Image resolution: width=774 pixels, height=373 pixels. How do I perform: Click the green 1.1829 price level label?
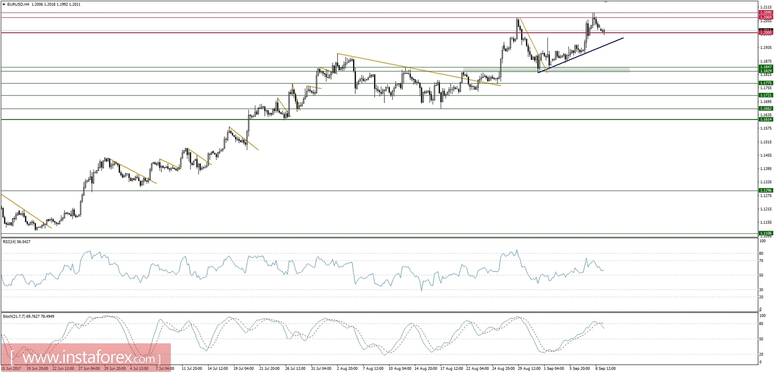click(766, 71)
